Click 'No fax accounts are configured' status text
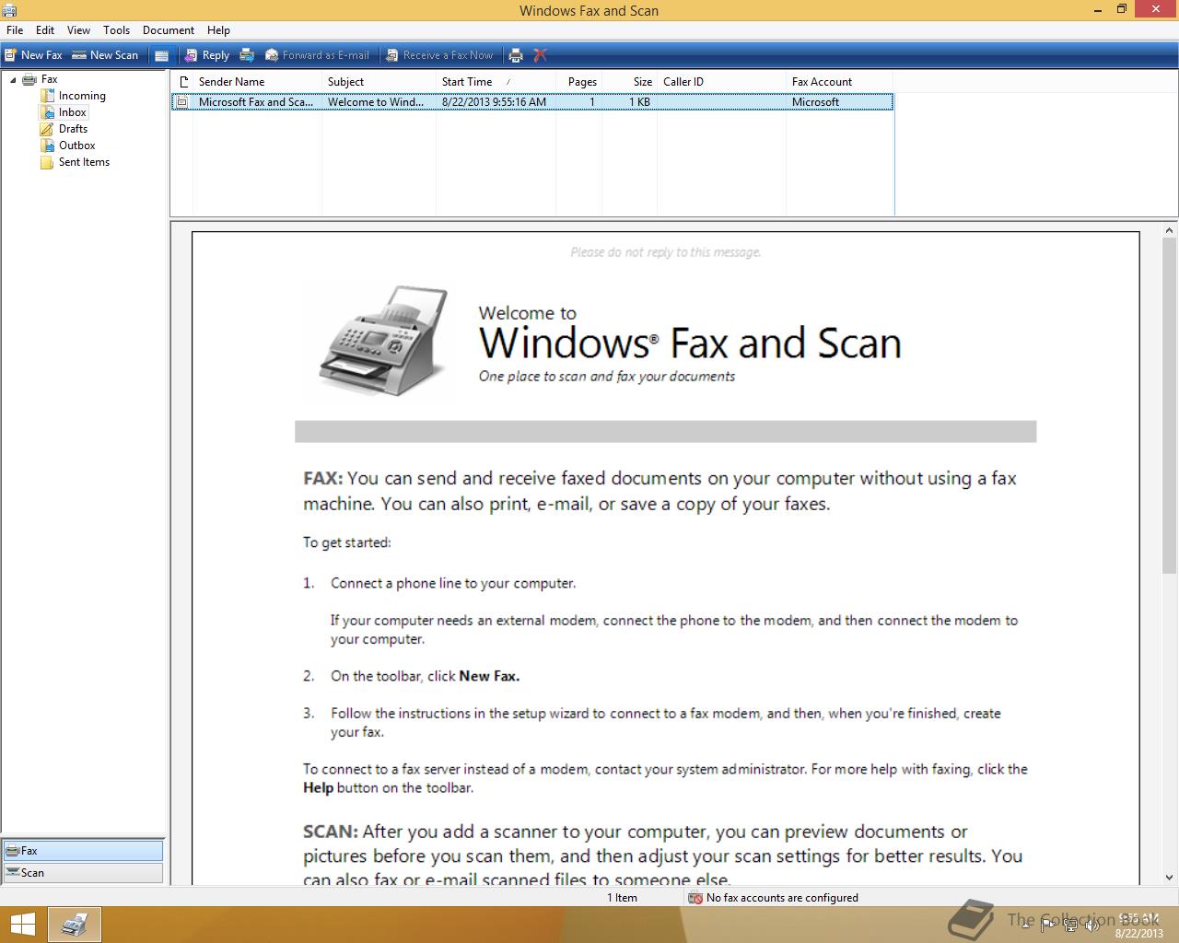Image resolution: width=1179 pixels, height=943 pixels. point(782,898)
